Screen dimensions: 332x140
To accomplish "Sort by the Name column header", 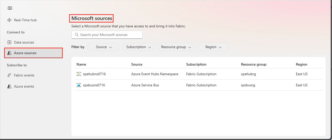I will (81, 64).
